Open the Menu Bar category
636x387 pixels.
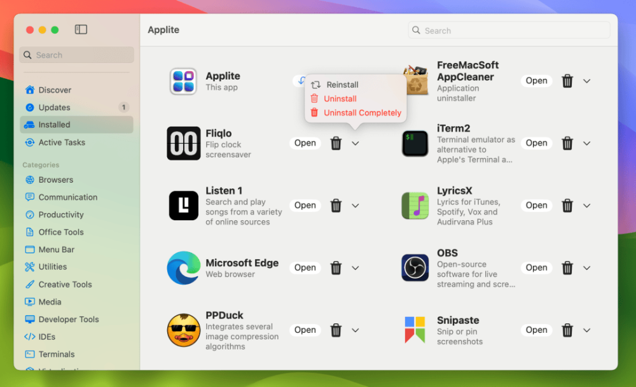[x=76, y=250]
